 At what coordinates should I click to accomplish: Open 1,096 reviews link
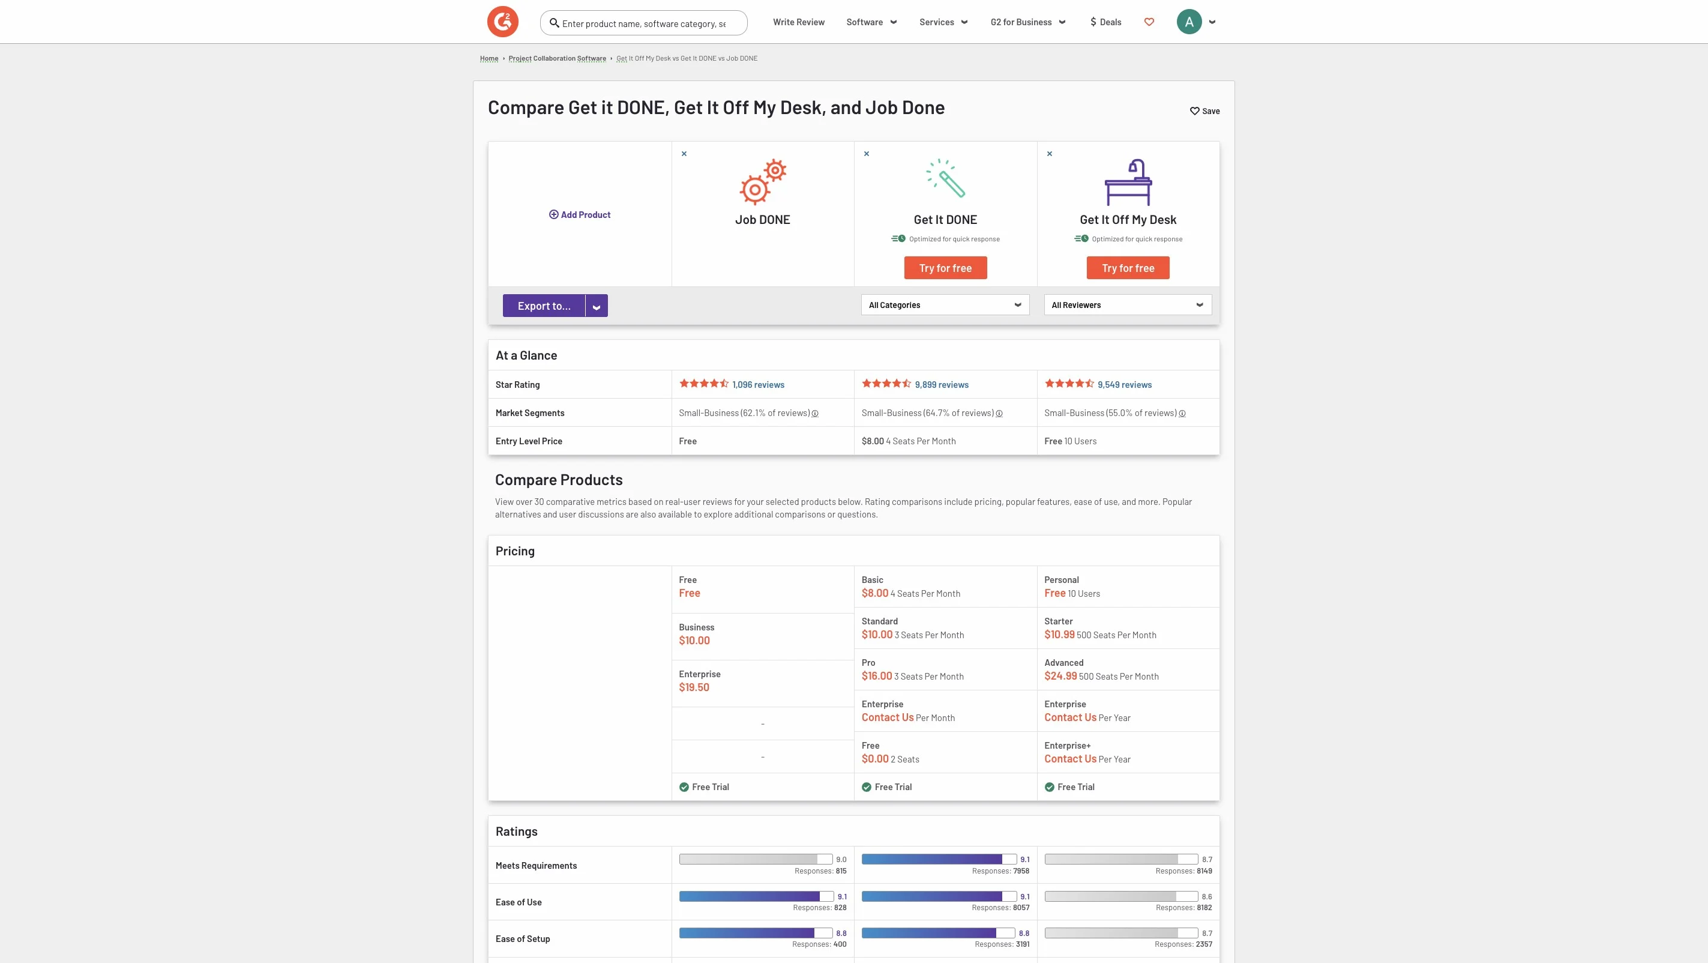pos(758,385)
